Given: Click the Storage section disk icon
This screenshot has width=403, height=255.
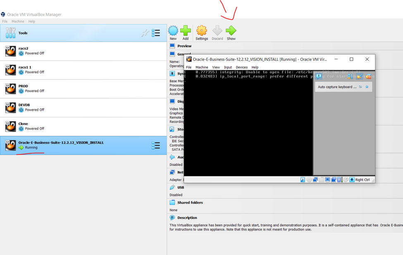Looking at the screenshot, I should [172, 129].
